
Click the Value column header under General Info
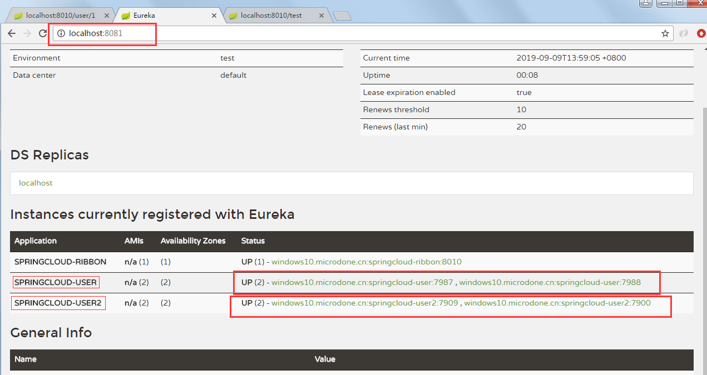point(325,359)
